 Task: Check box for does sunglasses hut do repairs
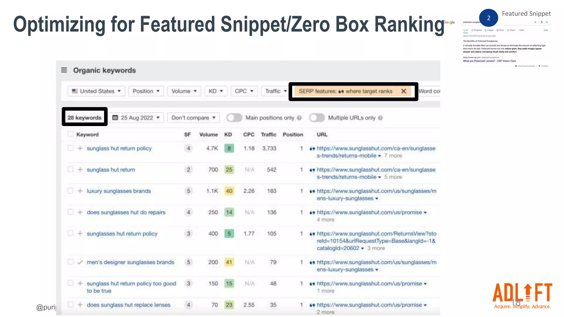click(x=70, y=212)
